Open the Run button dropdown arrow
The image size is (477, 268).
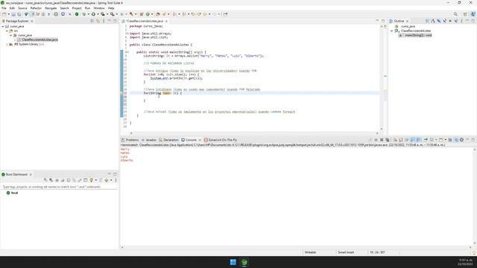click(98, 14)
